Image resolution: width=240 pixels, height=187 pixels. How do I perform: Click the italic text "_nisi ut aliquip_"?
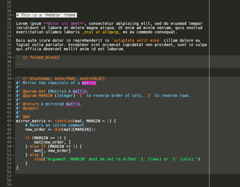[x=101, y=32]
